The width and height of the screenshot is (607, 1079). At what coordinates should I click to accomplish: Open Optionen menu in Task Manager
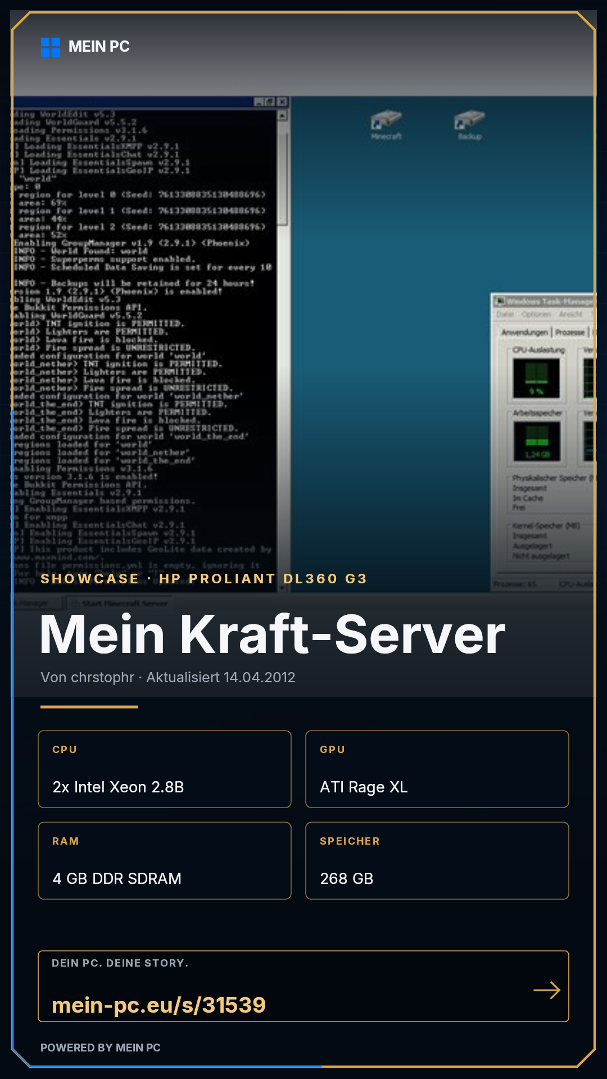click(x=536, y=314)
